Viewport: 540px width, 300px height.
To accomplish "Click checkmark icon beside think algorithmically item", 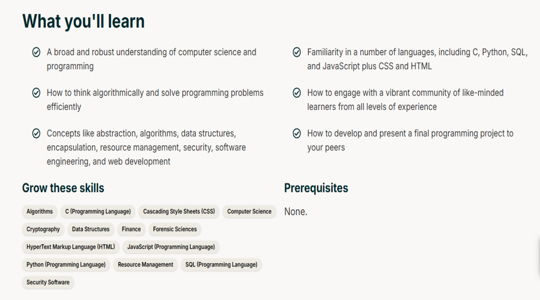I will pyautogui.click(x=36, y=92).
